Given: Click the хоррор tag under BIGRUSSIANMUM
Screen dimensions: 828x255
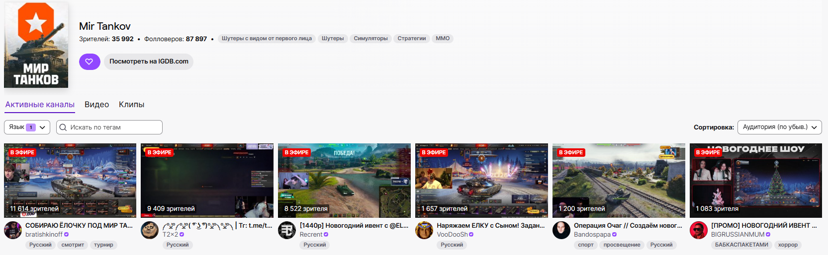Looking at the screenshot, I should (x=788, y=245).
